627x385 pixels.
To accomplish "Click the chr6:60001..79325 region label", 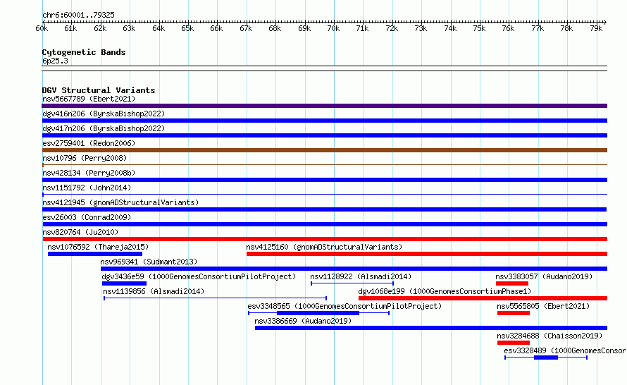I will click(78, 15).
